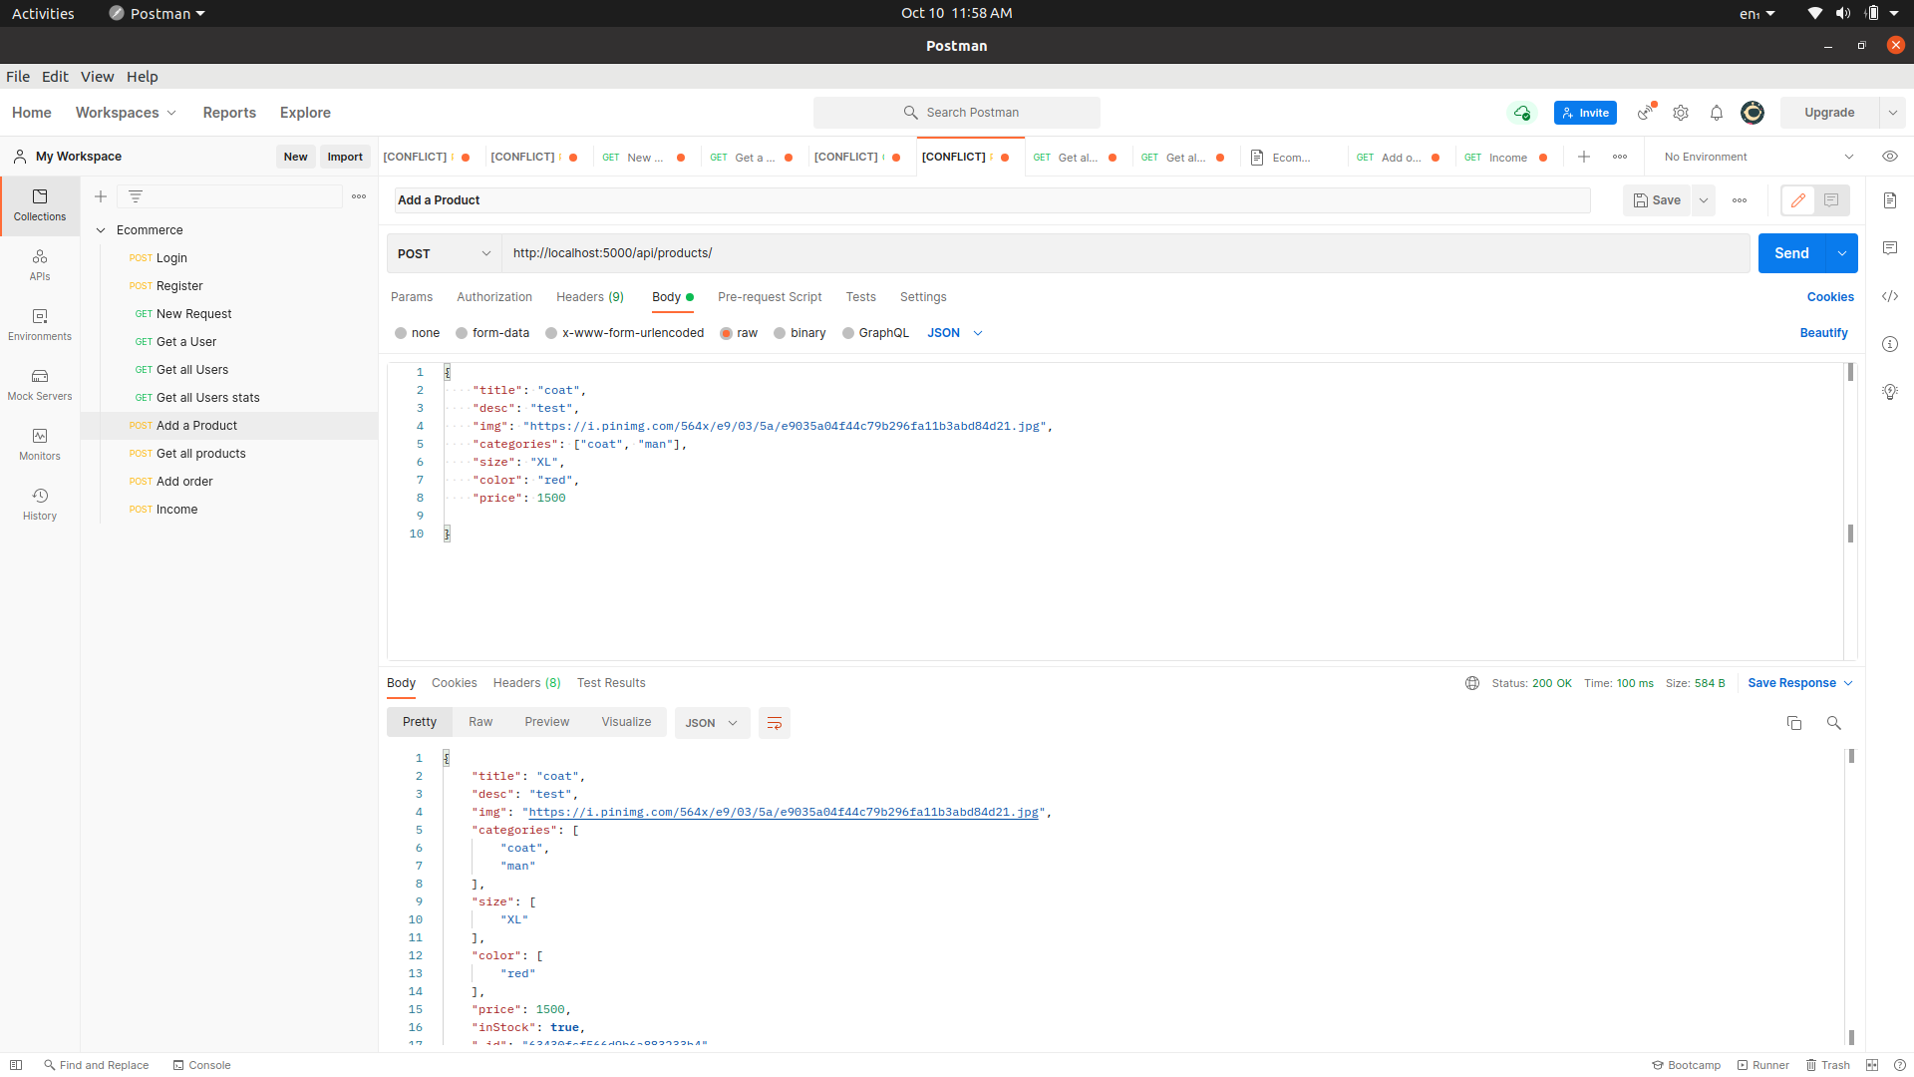Open the comments panel on the right
The image size is (1914, 1077).
(1890, 247)
